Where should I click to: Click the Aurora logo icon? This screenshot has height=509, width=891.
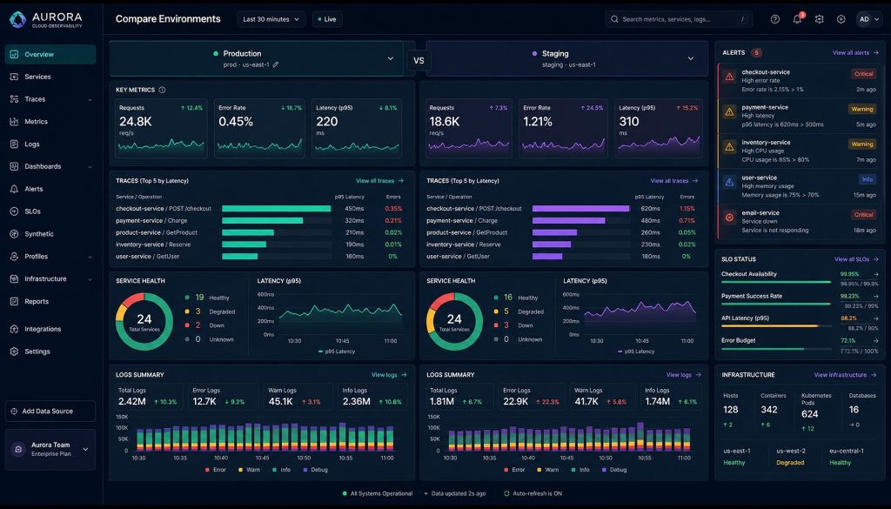(17, 19)
